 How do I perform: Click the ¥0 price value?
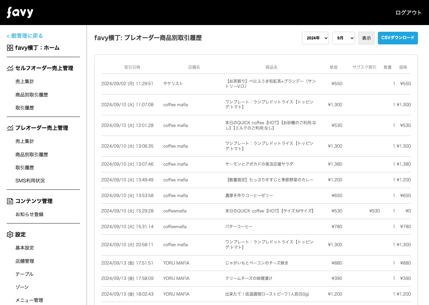[408, 211]
